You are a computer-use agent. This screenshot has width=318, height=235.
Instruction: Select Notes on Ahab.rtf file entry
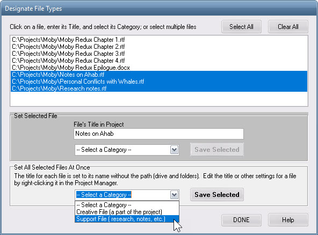coord(159,75)
